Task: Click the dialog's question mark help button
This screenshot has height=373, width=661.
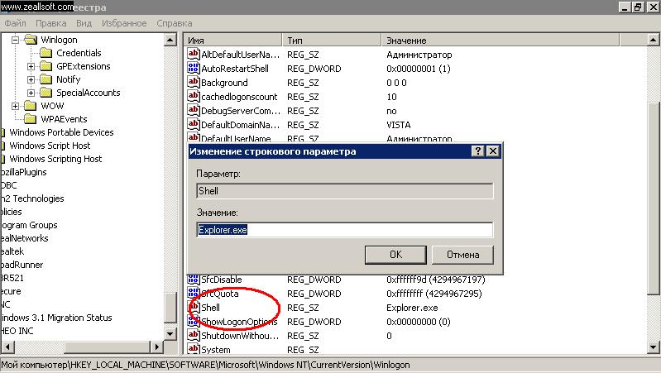Action: [477, 151]
